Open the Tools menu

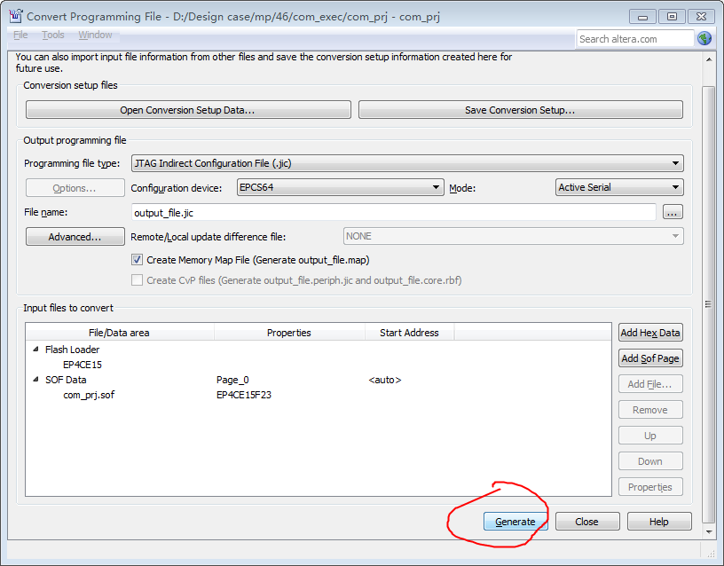coord(53,35)
